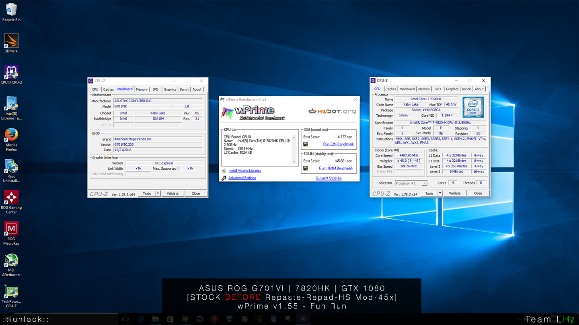579x325 pixels.
Task: Switch to the Bench tab in the right CPU-Z window
Action: point(466,89)
